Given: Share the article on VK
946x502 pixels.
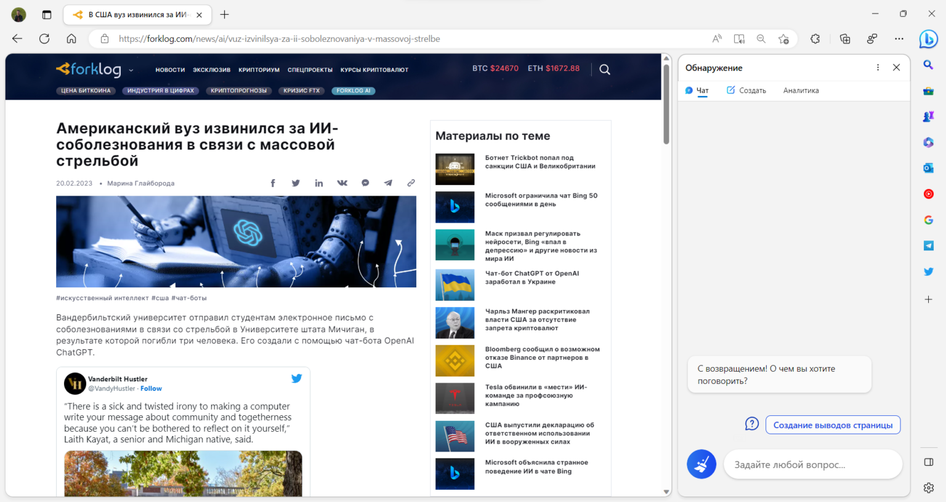Looking at the screenshot, I should tap(342, 183).
